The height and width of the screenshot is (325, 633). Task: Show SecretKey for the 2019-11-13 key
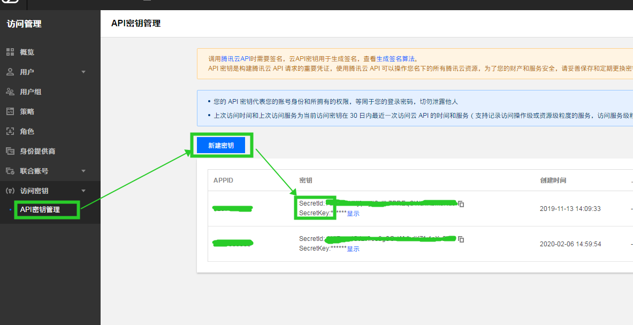pyautogui.click(x=353, y=214)
